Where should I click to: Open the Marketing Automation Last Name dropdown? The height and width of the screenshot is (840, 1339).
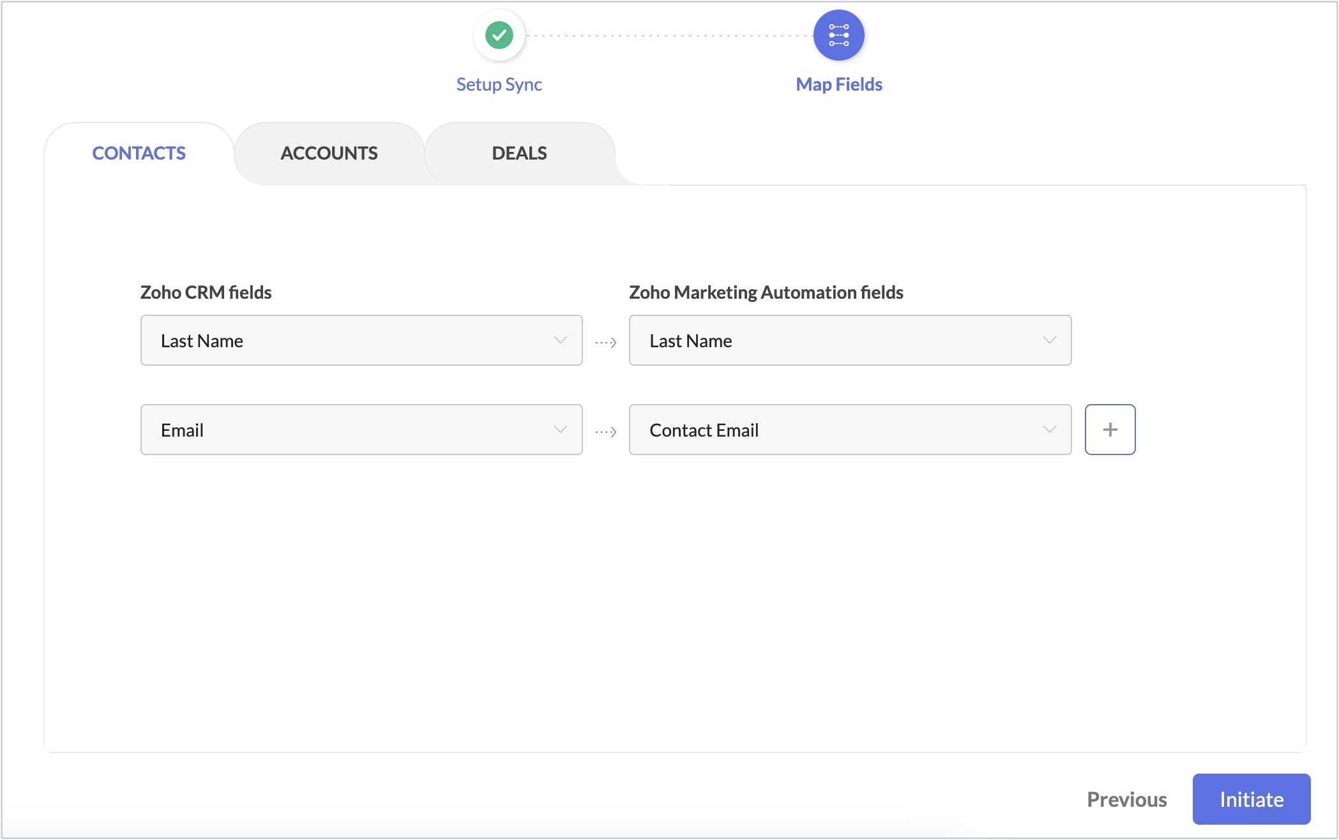click(x=850, y=340)
